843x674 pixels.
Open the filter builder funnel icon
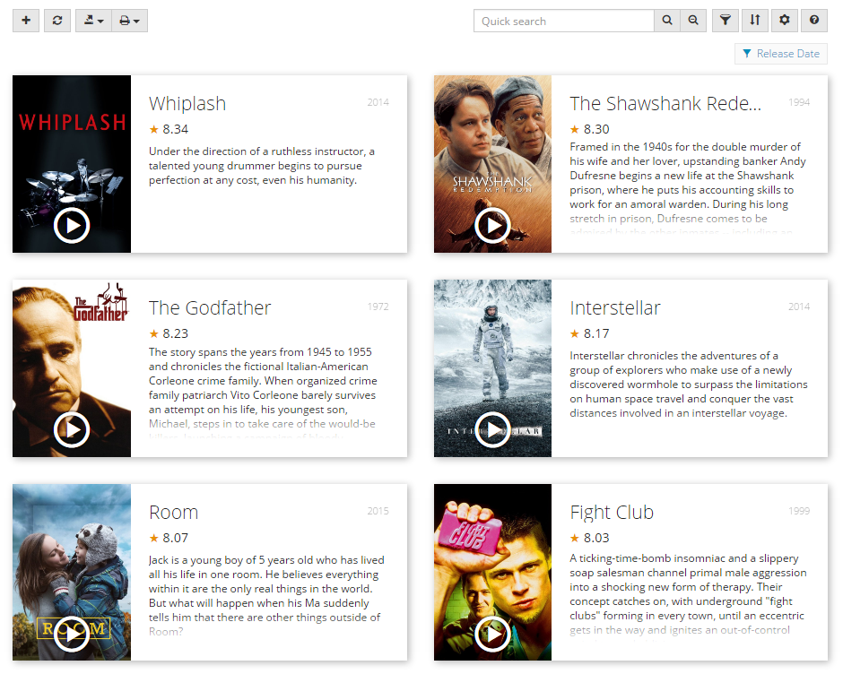726,21
